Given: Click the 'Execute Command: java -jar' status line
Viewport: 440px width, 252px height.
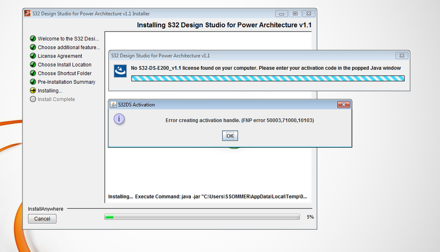Looking at the screenshot, I should tap(207, 197).
